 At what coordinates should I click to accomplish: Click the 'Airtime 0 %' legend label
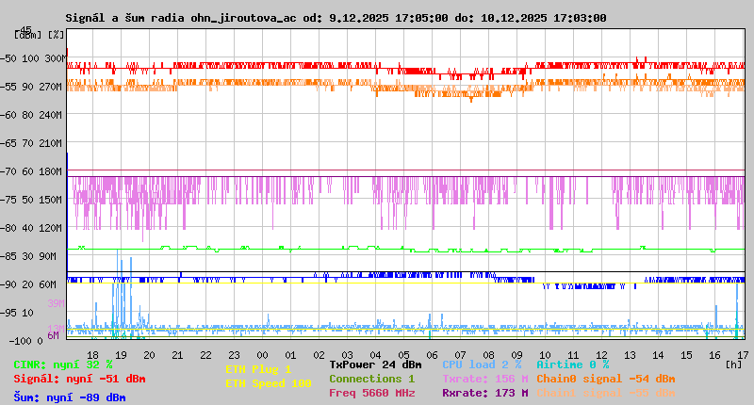573,364
